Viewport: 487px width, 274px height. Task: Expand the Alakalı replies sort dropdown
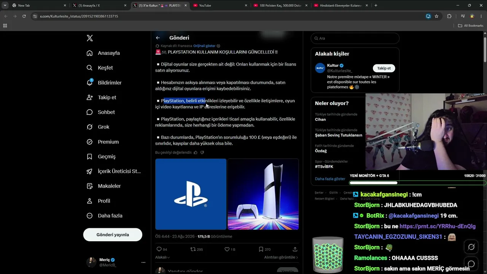162,257
